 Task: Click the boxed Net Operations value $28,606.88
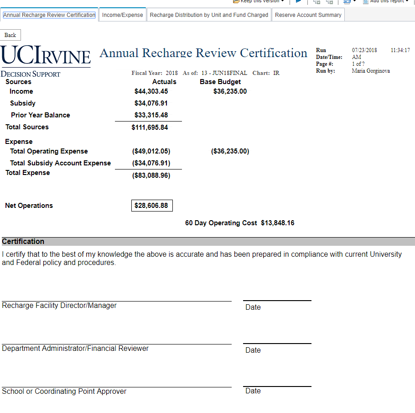[152, 206]
